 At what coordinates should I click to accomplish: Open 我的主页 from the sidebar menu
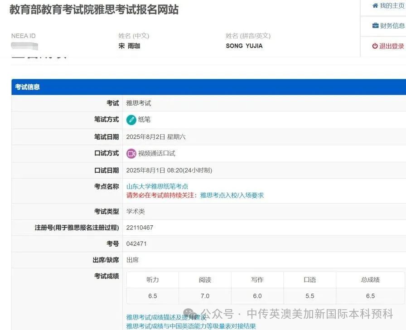click(x=391, y=6)
